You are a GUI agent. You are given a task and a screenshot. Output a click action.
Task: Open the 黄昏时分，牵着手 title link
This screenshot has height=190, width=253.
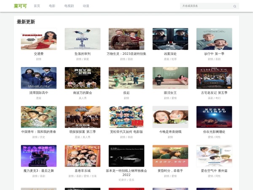point(170,171)
